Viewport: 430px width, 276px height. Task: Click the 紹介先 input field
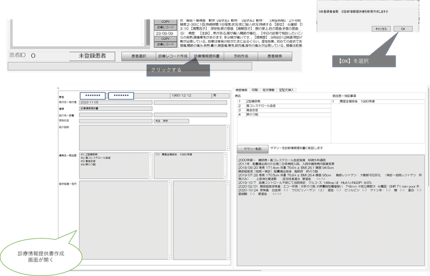click(x=116, y=115)
